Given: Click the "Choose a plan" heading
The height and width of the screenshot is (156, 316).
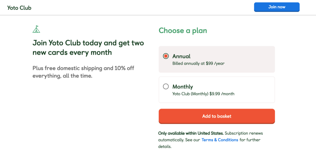Looking at the screenshot, I should [x=183, y=31].
